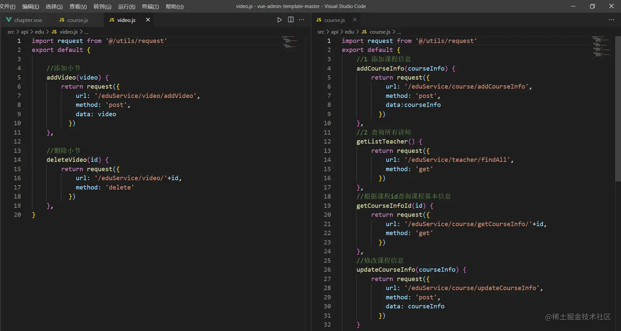
Task: Open the 编辑(E) menu
Action: 31,7
